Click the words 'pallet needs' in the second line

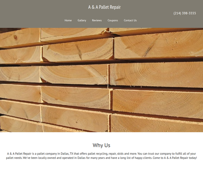click(14, 158)
